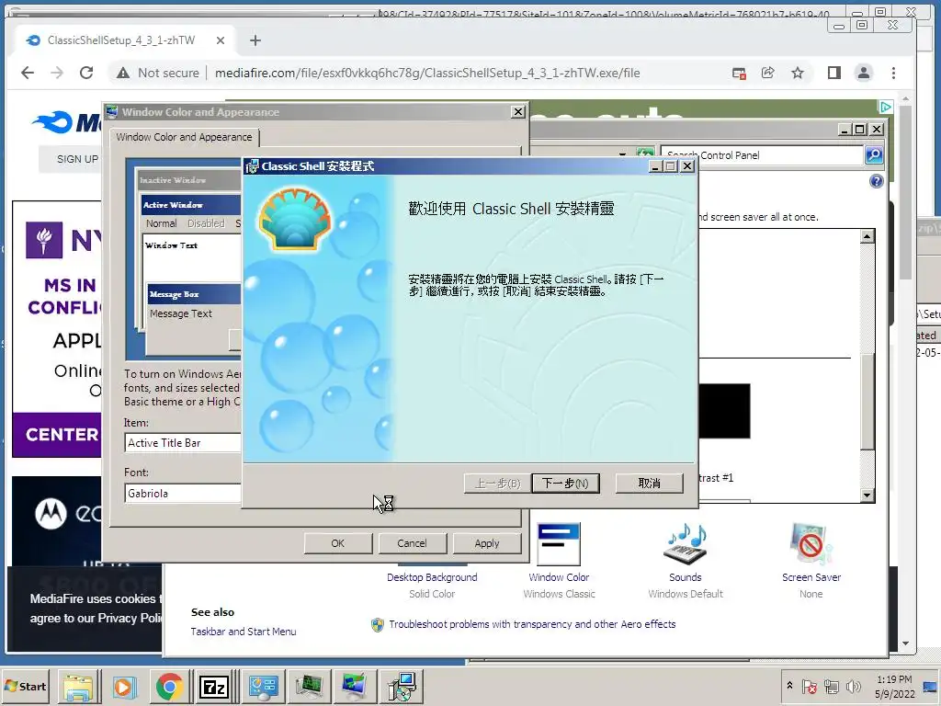This screenshot has height=706, width=941.
Task: Click 取消 to cancel Classic Shell setup
Action: pos(650,484)
